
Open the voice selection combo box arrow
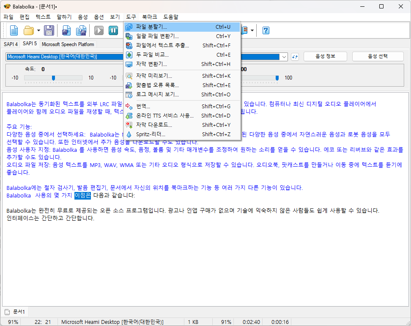[x=284, y=57]
